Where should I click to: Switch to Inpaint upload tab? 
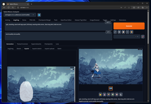(50, 49)
